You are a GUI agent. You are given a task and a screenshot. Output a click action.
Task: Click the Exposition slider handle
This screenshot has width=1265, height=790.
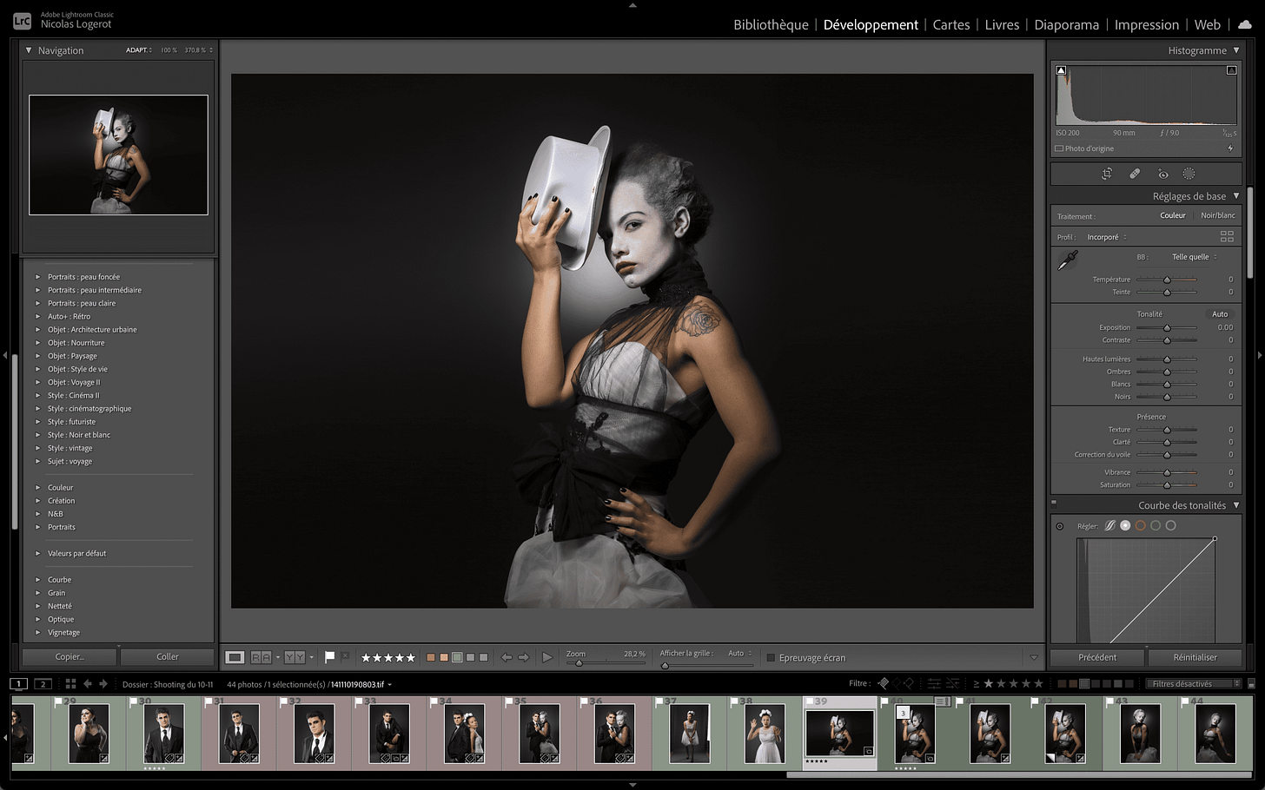point(1167,328)
